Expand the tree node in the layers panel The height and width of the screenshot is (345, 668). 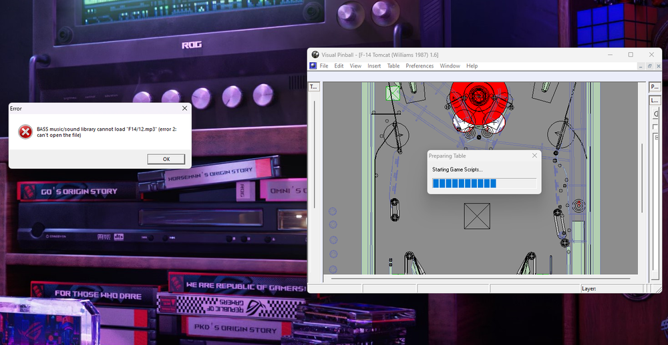(x=656, y=137)
